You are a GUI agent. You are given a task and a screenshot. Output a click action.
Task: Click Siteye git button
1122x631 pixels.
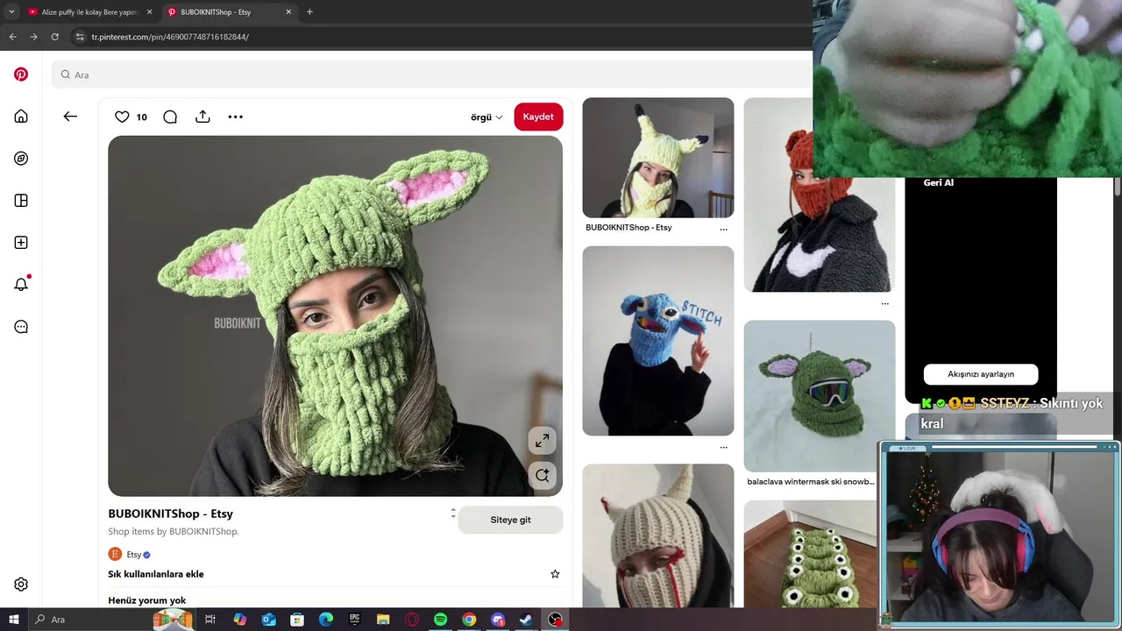(x=510, y=520)
